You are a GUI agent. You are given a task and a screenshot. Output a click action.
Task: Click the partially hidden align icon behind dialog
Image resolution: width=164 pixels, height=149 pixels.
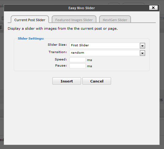[x=1, y=28]
